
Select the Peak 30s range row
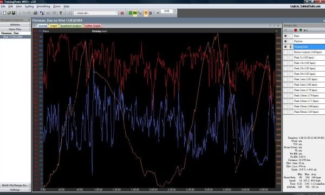(x=309, y=74)
